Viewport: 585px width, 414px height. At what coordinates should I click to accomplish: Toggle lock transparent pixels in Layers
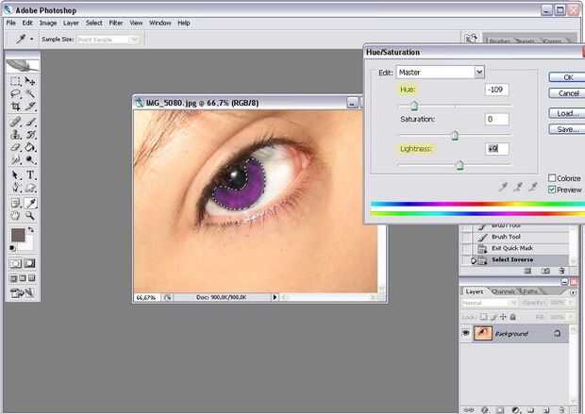483,317
